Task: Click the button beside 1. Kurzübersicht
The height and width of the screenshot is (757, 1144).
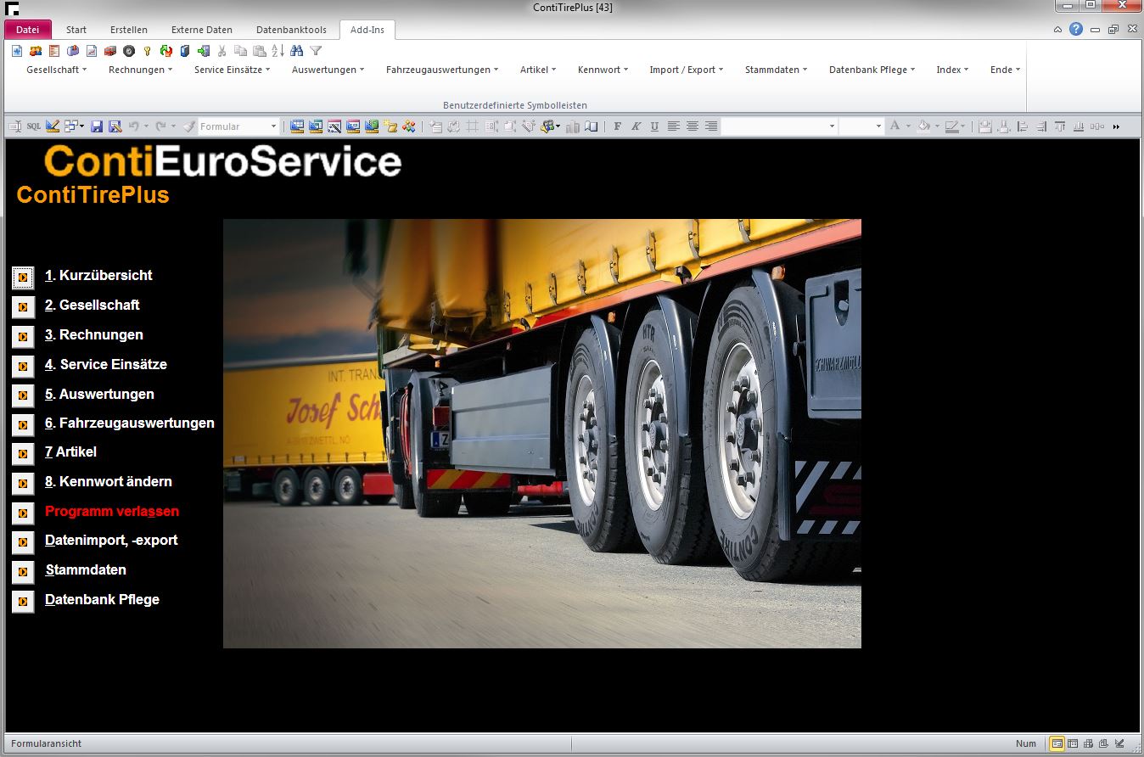Action: click(23, 277)
